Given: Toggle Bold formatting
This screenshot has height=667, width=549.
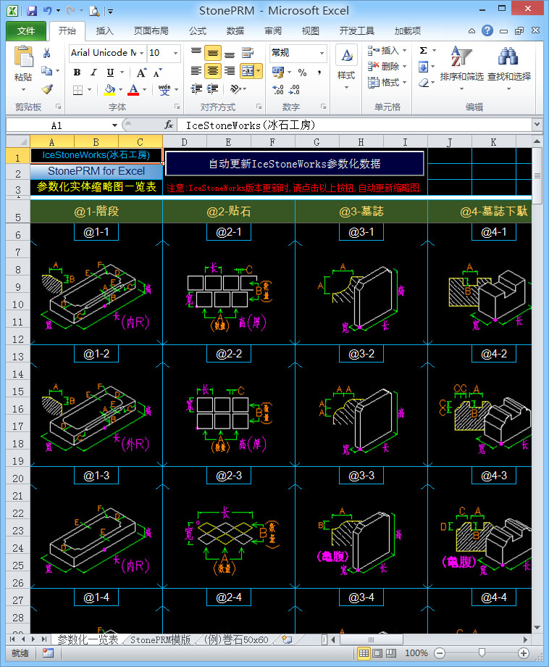Looking at the screenshot, I should [x=77, y=72].
